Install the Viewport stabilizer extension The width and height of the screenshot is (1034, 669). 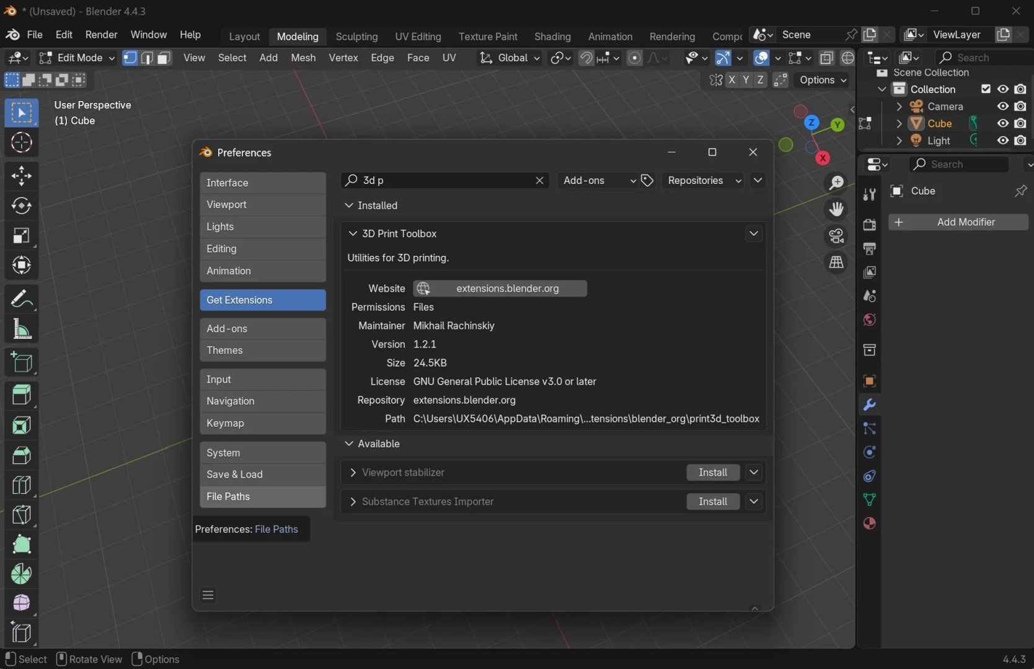[x=713, y=473]
